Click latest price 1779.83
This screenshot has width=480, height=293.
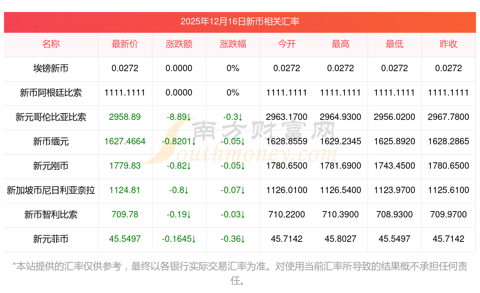click(x=125, y=166)
